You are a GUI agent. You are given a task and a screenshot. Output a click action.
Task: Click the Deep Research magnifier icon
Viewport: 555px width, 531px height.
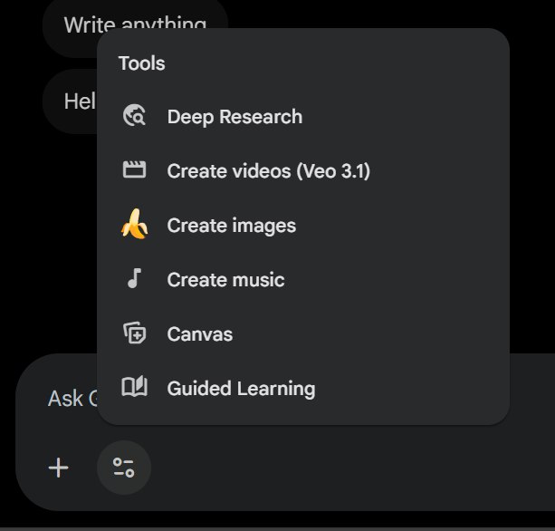pos(134,116)
